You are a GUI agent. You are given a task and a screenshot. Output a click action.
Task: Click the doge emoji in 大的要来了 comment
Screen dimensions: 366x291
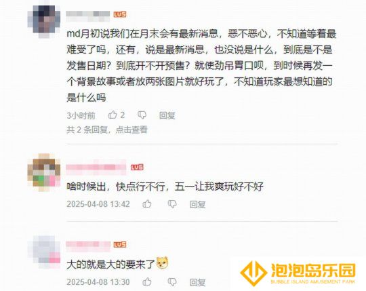pyautogui.click(x=162, y=263)
